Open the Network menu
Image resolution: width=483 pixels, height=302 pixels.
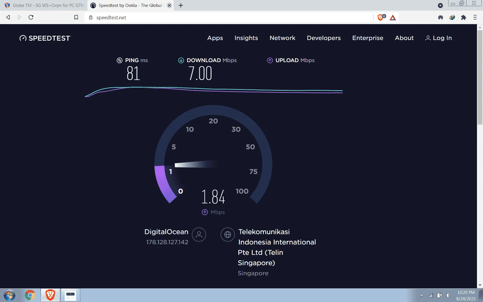tap(282, 38)
